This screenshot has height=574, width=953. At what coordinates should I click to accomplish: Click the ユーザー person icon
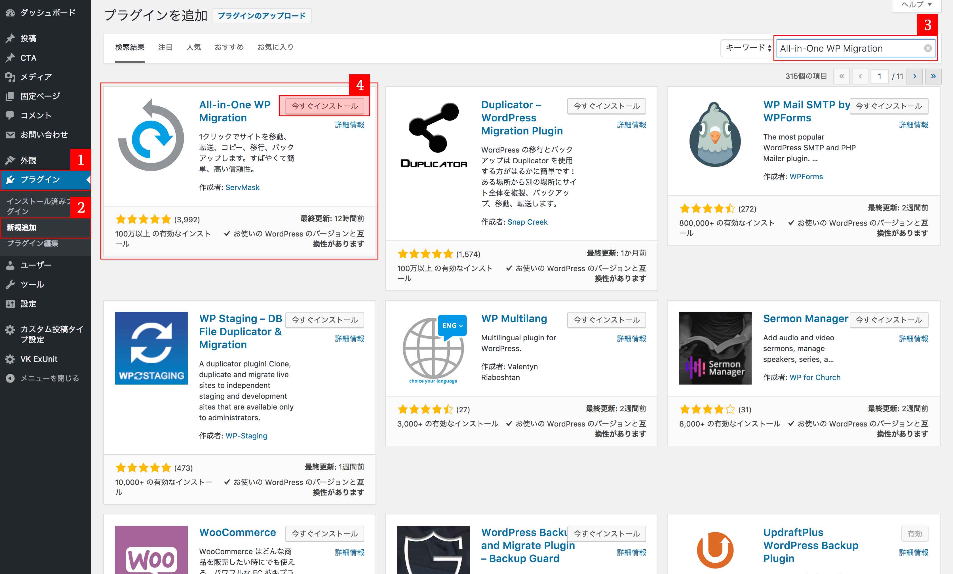click(x=10, y=265)
